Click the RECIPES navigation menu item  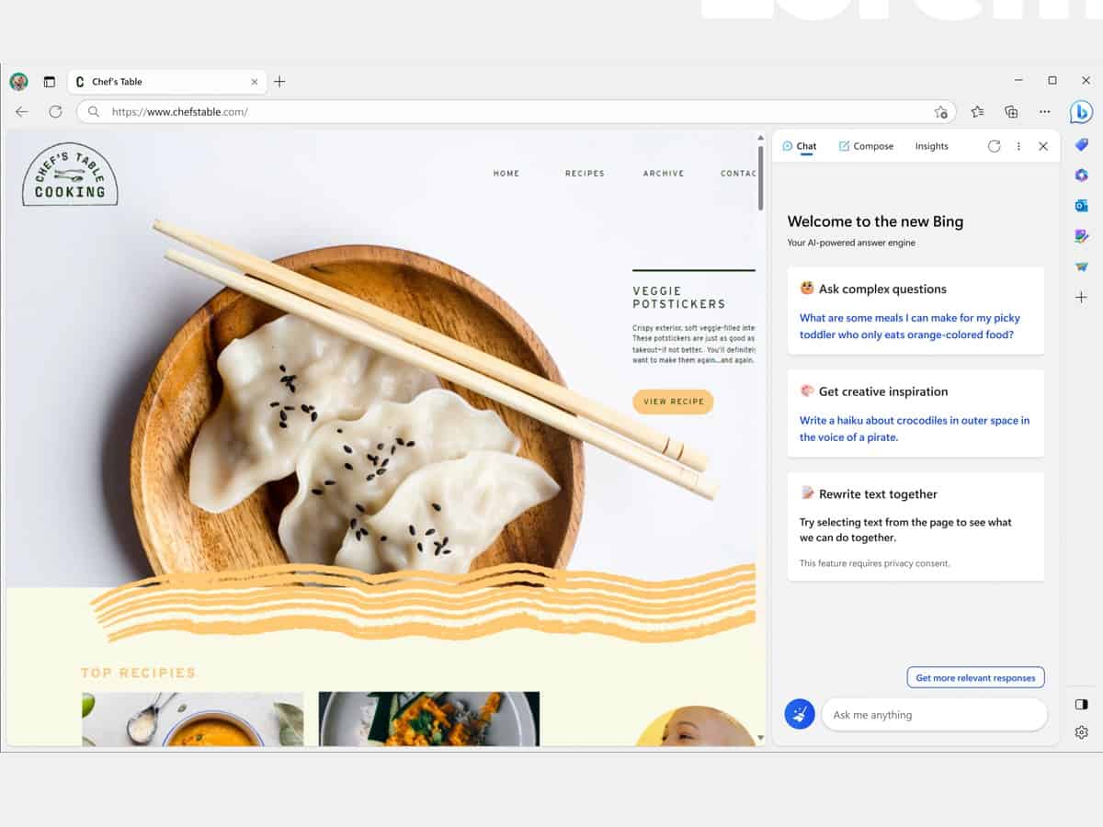(585, 173)
